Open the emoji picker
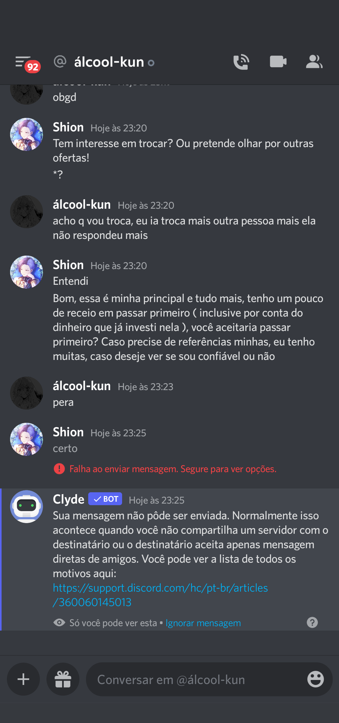This screenshot has height=723, width=339. (315, 679)
